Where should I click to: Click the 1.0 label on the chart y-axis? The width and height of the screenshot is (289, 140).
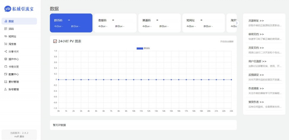pos(55,51)
